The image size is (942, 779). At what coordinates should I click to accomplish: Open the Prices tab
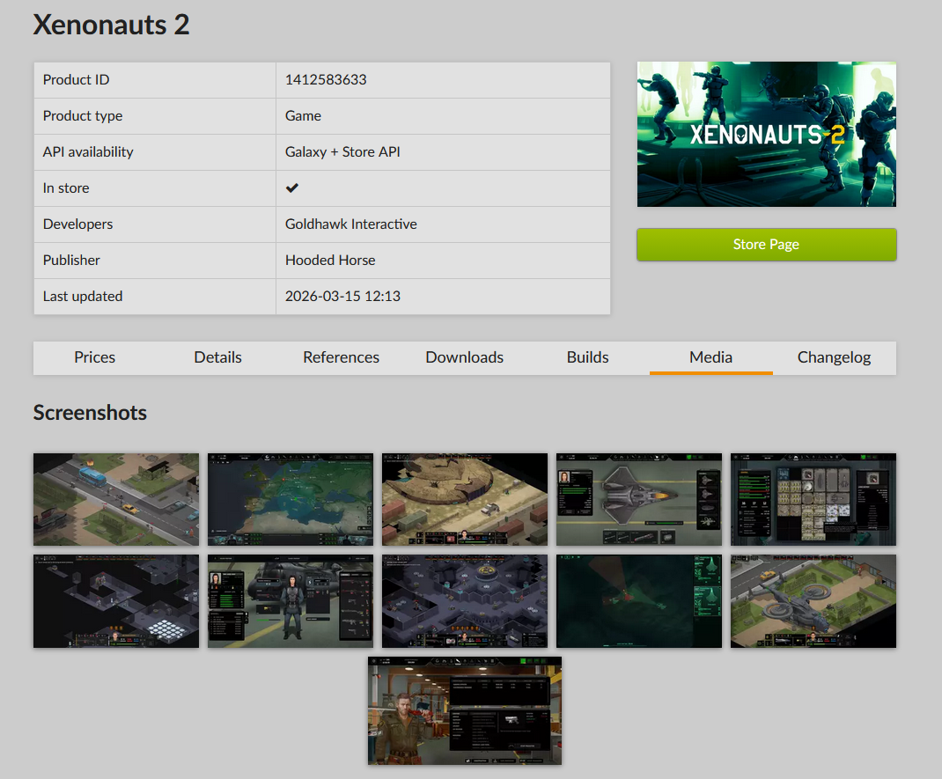click(x=95, y=357)
